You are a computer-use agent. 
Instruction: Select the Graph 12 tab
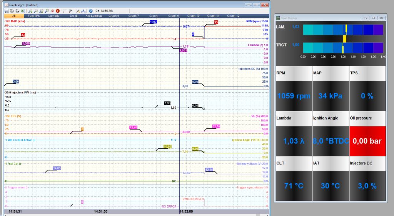tap(233, 16)
